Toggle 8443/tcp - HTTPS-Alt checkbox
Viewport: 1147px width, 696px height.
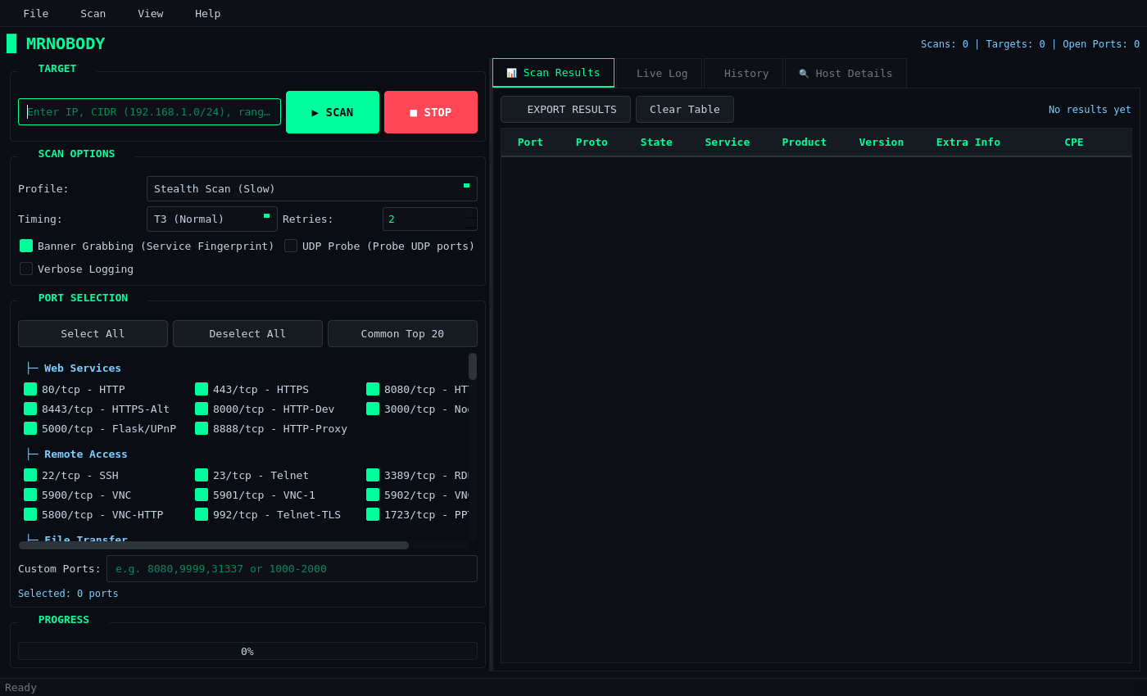point(30,409)
